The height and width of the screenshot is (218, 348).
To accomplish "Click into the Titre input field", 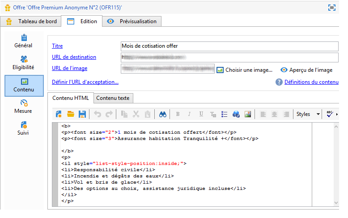I will 229,46.
